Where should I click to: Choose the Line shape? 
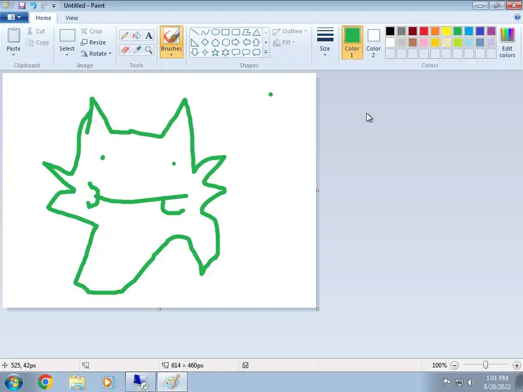(x=195, y=32)
